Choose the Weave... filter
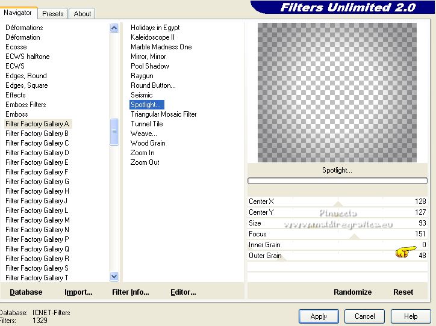The height and width of the screenshot is (326, 436). click(144, 134)
